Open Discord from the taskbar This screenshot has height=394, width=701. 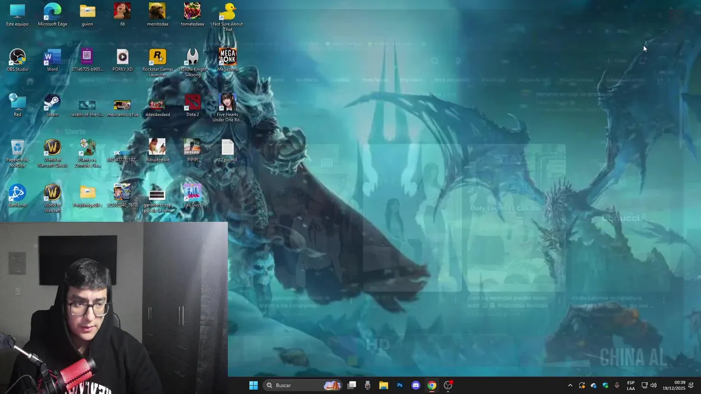[x=416, y=385]
